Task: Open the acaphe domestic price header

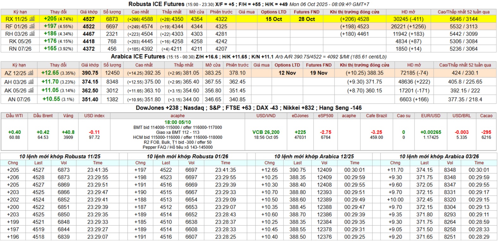Action: point(178,116)
